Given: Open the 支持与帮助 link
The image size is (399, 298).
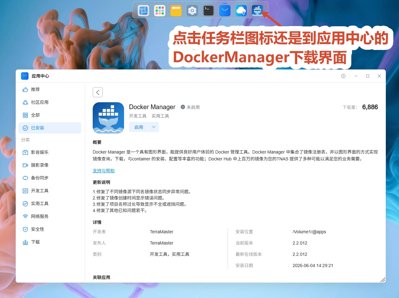Looking at the screenshot, I should [104, 171].
